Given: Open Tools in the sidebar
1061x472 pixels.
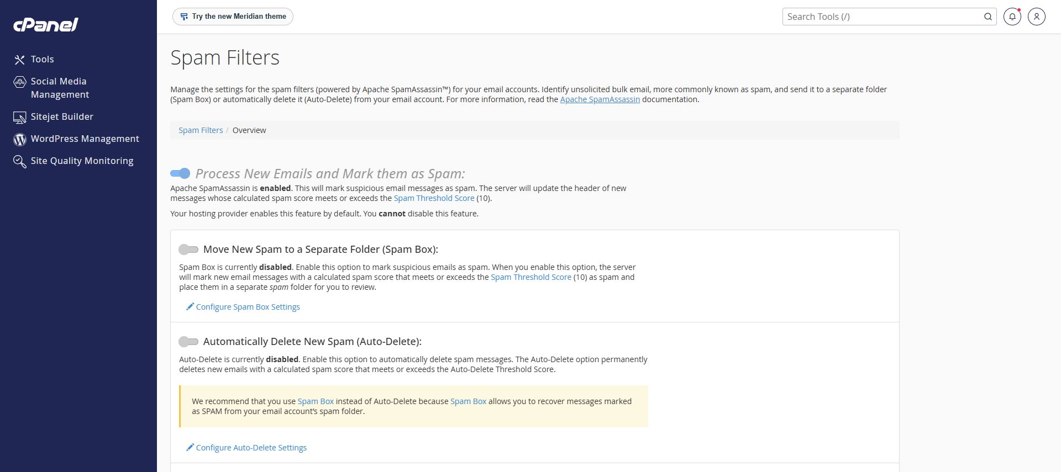Looking at the screenshot, I should [x=42, y=59].
